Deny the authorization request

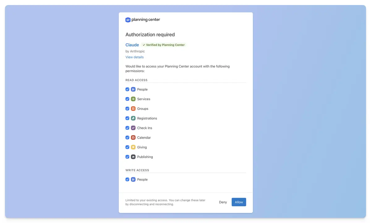[x=223, y=202]
